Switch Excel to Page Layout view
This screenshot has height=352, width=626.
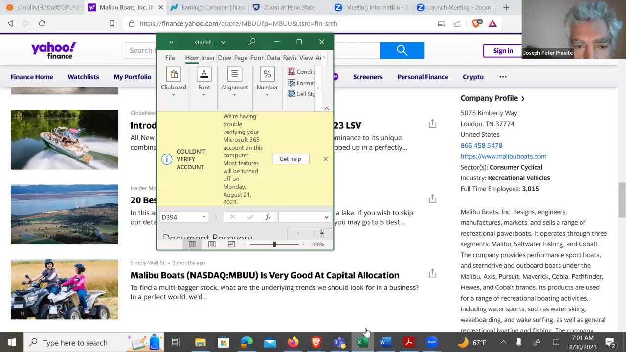[212, 244]
